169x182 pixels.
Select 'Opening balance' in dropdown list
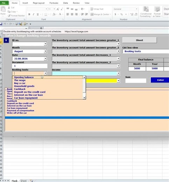point(48,77)
